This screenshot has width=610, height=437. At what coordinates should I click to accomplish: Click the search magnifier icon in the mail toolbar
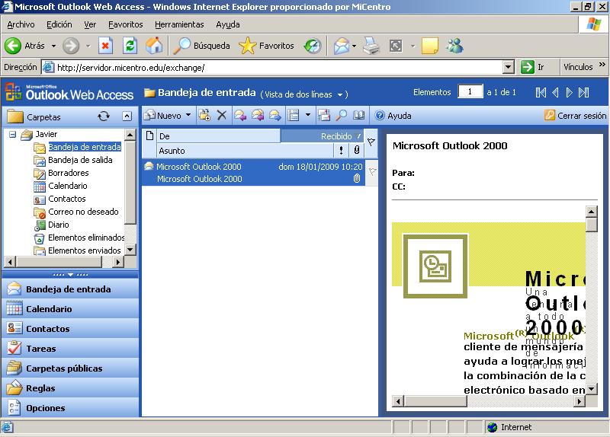click(x=341, y=116)
